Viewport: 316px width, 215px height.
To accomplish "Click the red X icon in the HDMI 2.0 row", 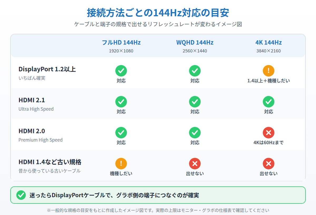I will (269, 133).
